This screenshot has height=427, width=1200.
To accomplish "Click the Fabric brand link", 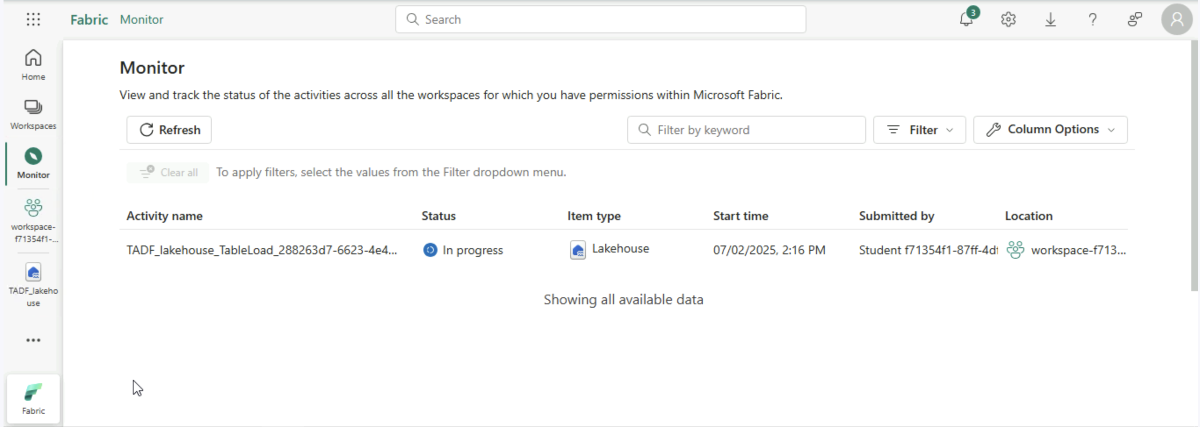I will click(x=89, y=20).
